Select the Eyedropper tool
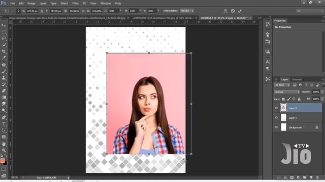Image resolution: width=325 pixels, height=182 pixels. (x=4, y=58)
